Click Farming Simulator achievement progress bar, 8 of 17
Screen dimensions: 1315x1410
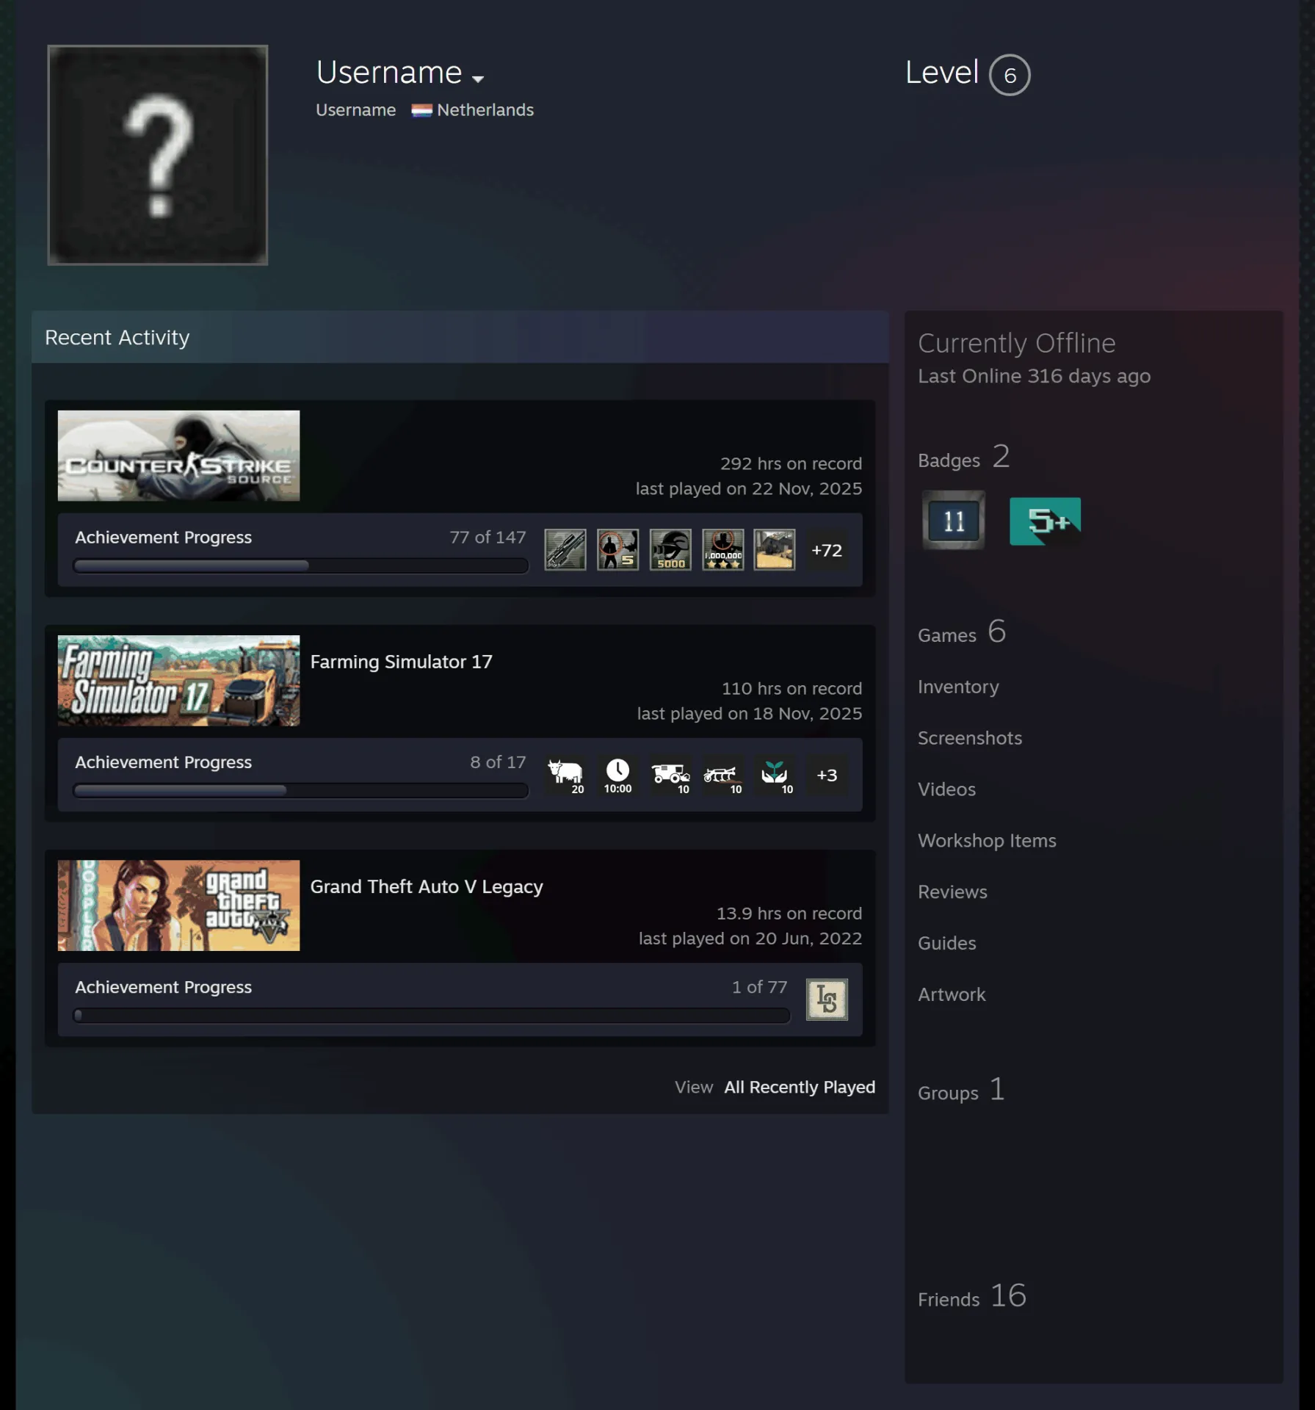[301, 790]
